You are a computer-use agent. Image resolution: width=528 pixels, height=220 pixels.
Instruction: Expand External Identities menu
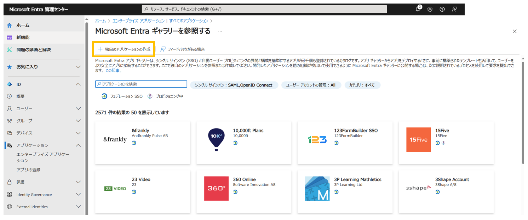[x=78, y=207]
